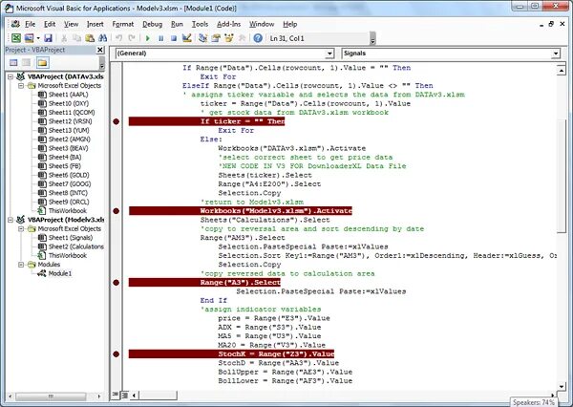Remove breakpoint on 'If ticker = "" Then' line
This screenshot has height=407, width=573.
coord(116,121)
